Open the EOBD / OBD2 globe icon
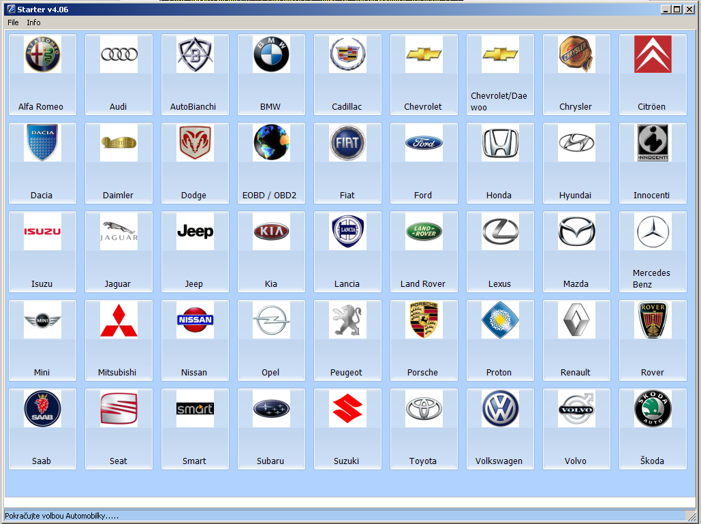701x524 pixels. point(271,143)
